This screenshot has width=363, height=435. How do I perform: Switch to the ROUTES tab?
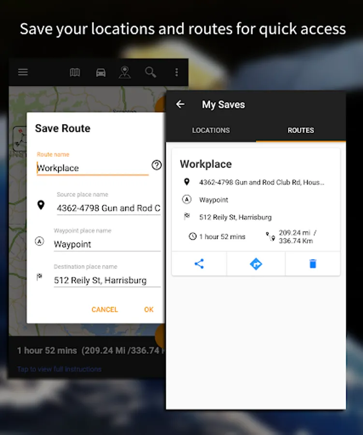pyautogui.click(x=301, y=130)
